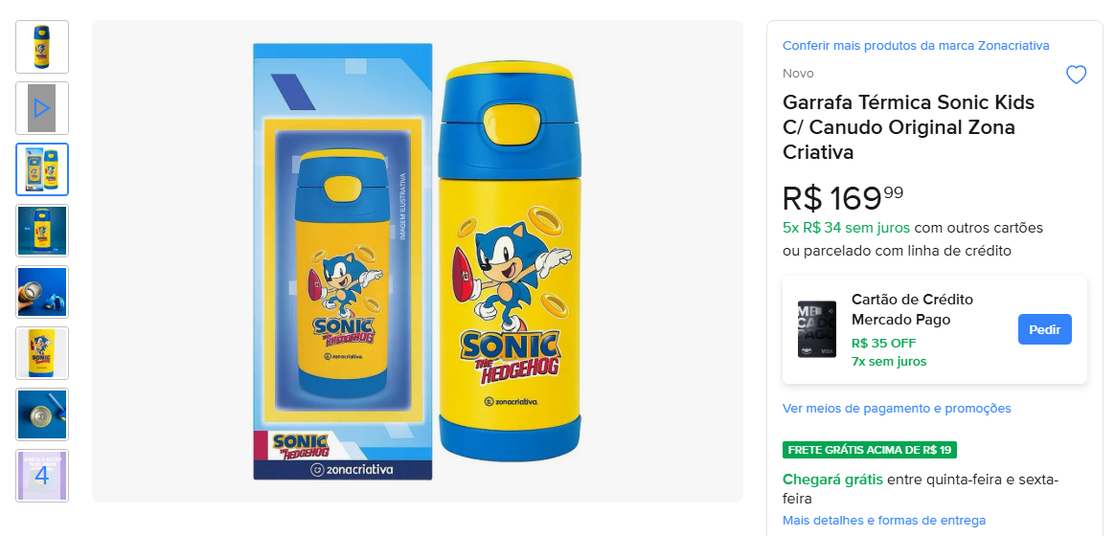Click the Mercado Pago credit card image
The width and height of the screenshot is (1115, 536).
817,329
